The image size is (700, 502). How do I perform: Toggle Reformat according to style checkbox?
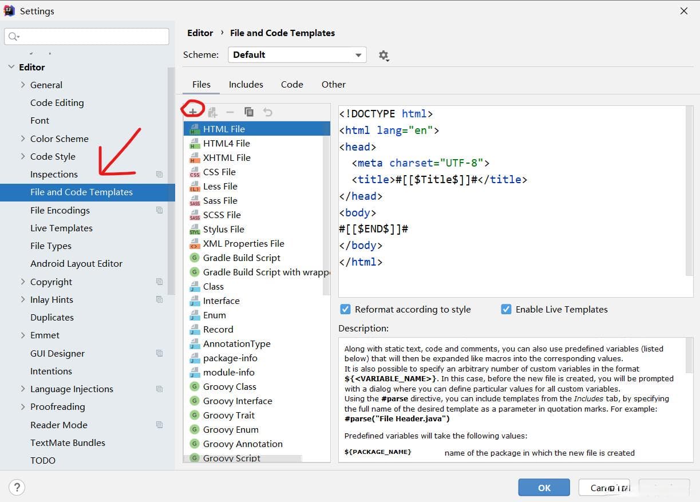pyautogui.click(x=345, y=309)
